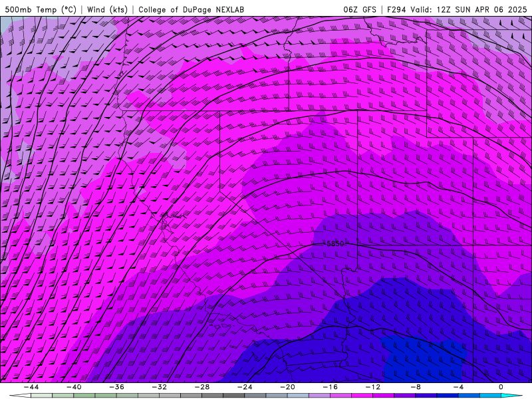The width and height of the screenshot is (532, 399).
Task: Click "College of DuPage NEXLAB" header text
Action: coord(191,9)
